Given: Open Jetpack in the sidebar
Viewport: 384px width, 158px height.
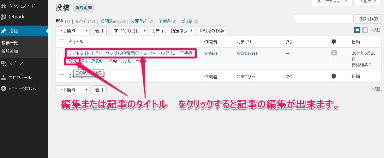Looking at the screenshot, I should (x=17, y=16).
